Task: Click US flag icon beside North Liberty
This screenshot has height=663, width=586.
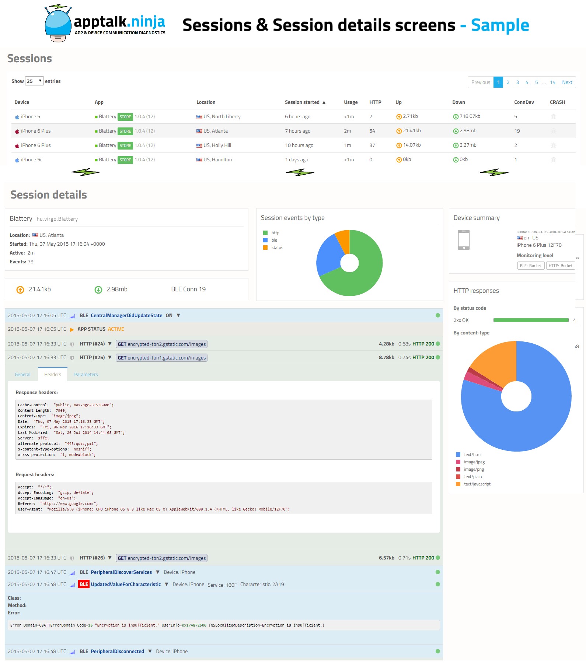Action: click(x=199, y=117)
